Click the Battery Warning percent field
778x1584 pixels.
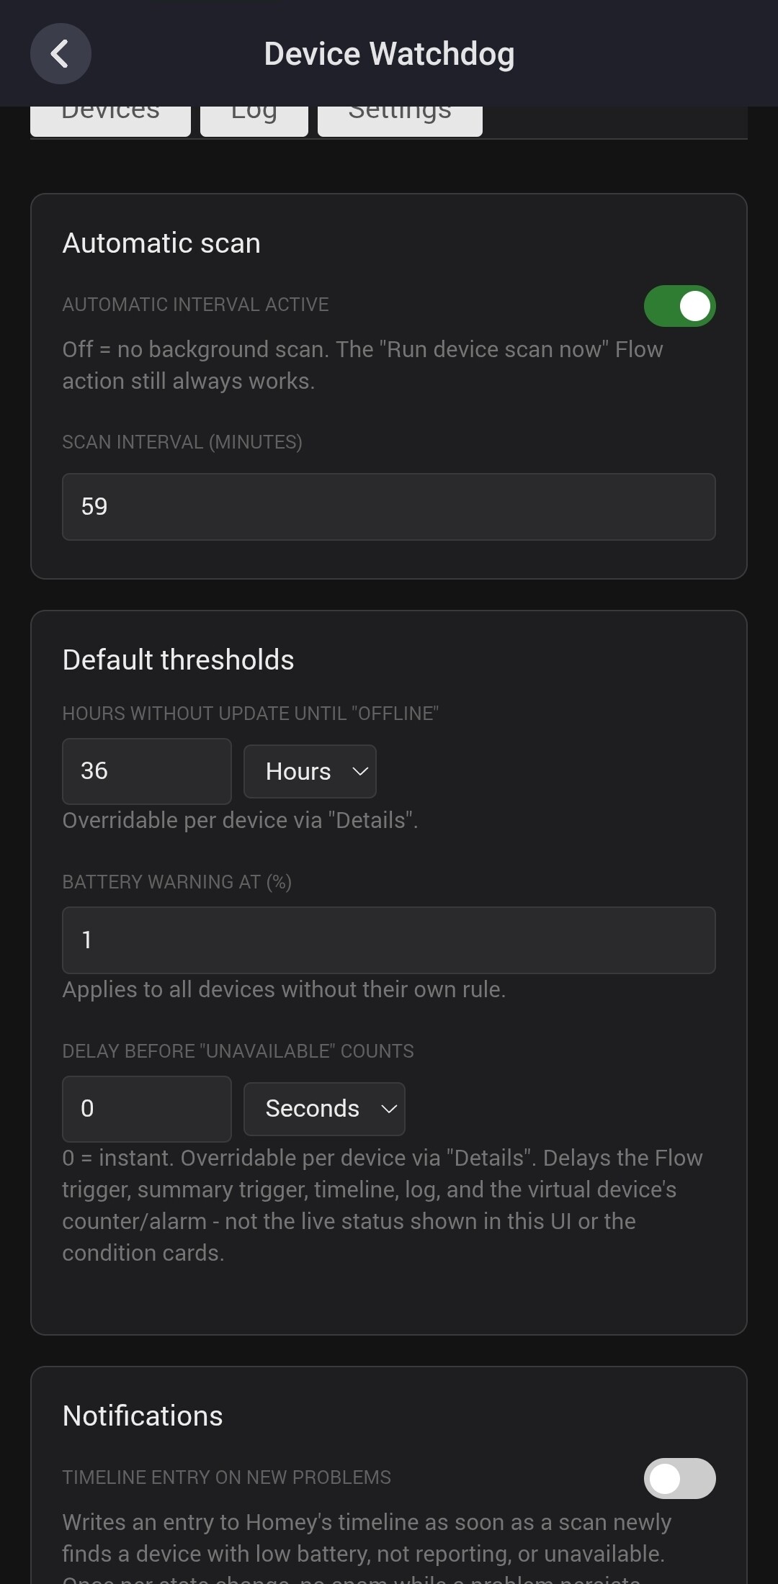pyautogui.click(x=389, y=940)
